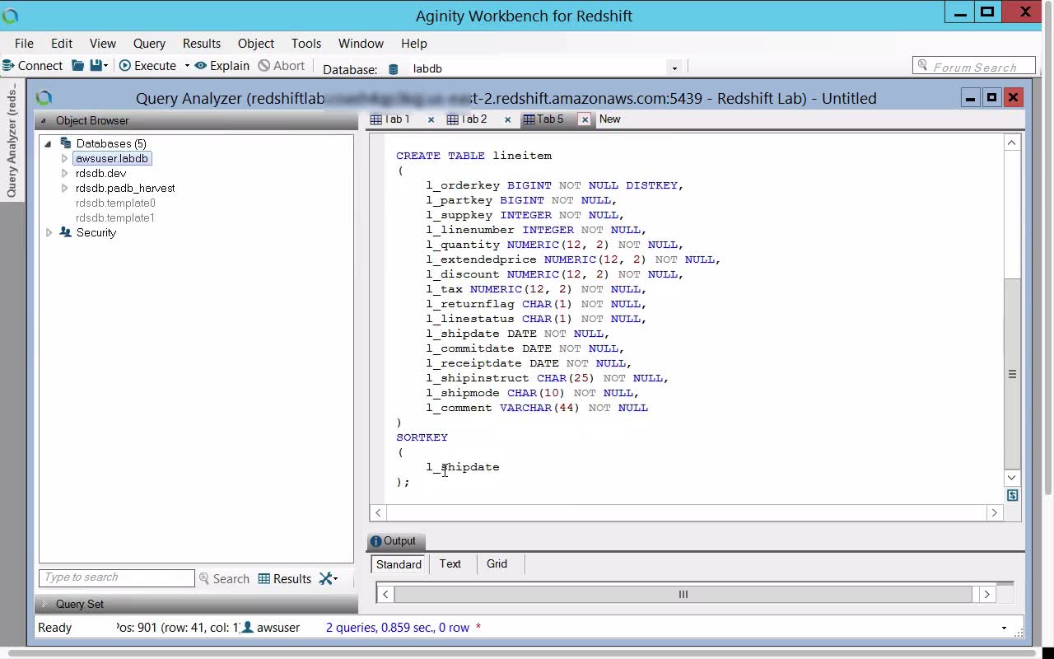Click the small icon below the editor scrollbar
Screen dimensions: 1054x659
pos(1012,495)
